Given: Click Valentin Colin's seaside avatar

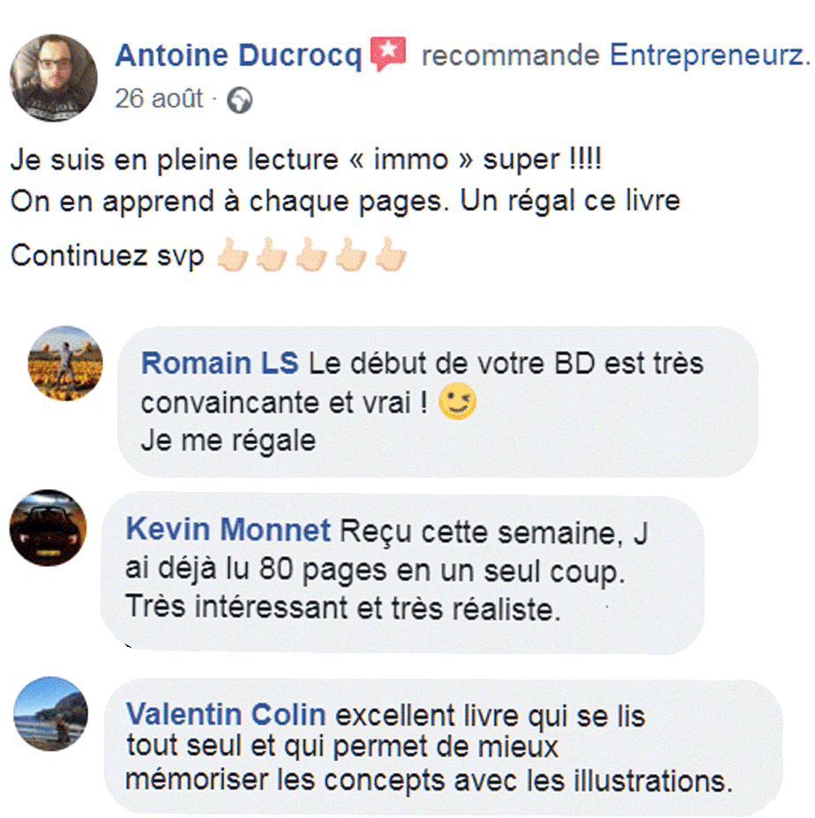Looking at the screenshot, I should (50, 713).
